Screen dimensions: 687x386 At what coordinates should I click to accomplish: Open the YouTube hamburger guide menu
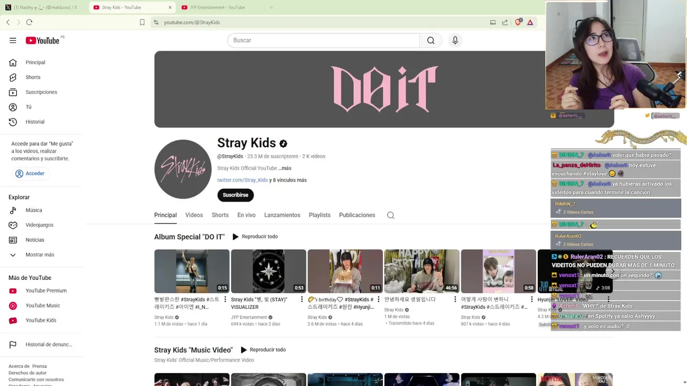pyautogui.click(x=13, y=41)
